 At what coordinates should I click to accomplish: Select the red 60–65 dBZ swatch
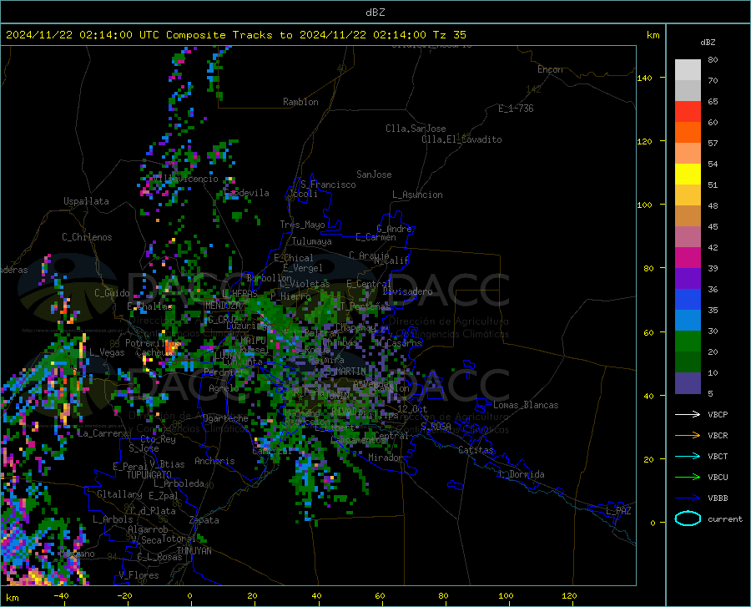click(688, 112)
